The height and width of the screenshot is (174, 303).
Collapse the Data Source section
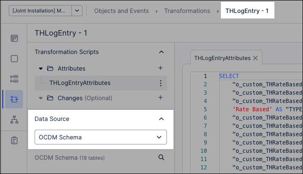161,119
